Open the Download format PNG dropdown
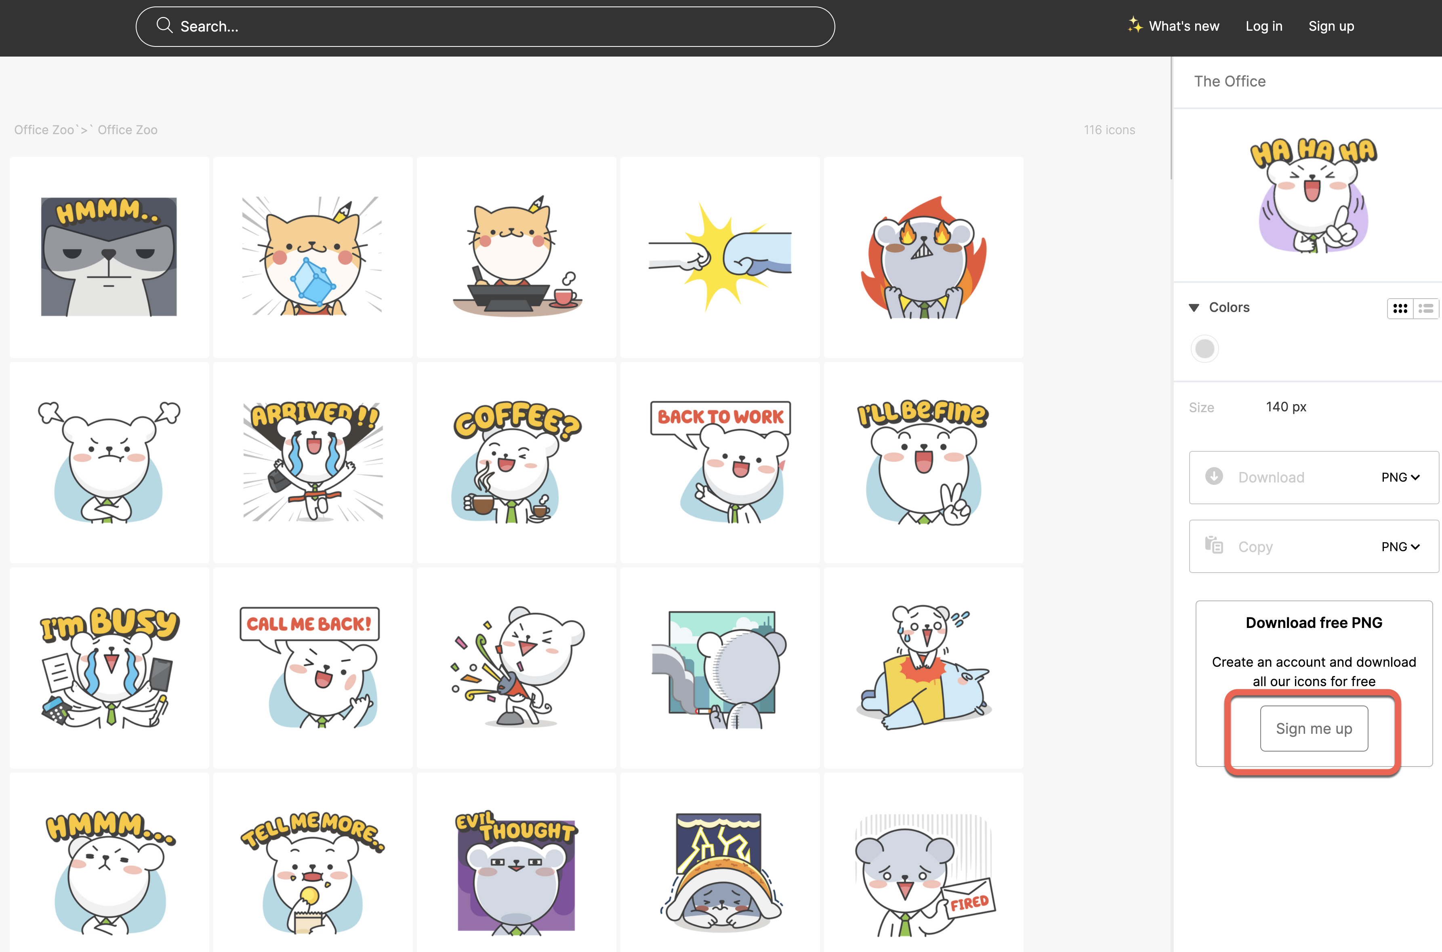1442x952 pixels. (1400, 478)
